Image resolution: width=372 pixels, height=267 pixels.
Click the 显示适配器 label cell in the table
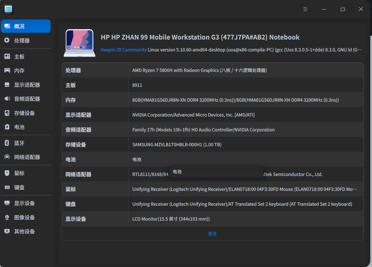click(95, 115)
